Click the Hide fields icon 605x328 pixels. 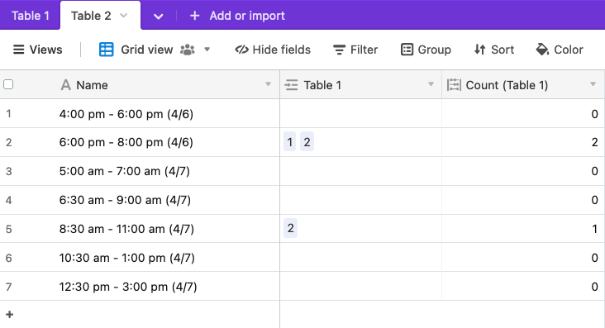pos(242,50)
